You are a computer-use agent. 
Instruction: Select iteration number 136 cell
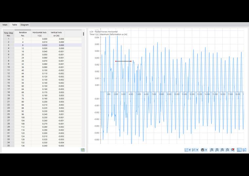23,146
